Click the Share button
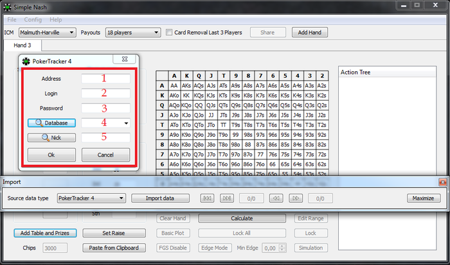The height and width of the screenshot is (265, 450). click(x=268, y=32)
